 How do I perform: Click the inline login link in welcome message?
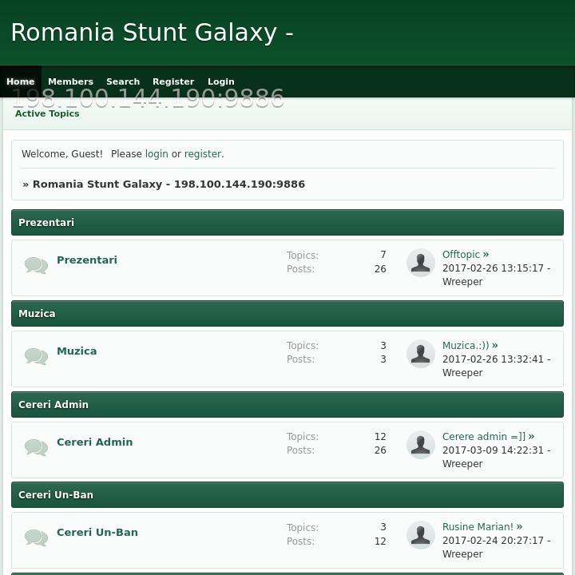tap(157, 154)
